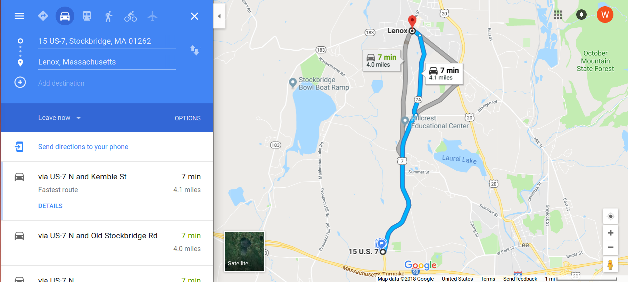
Task: Select driving travel mode
Action: pyautogui.click(x=65, y=16)
